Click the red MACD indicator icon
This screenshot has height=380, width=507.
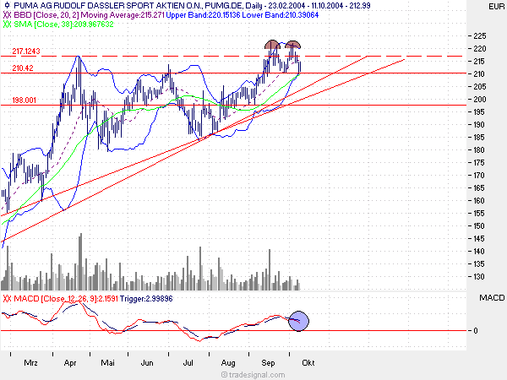pos(7,299)
